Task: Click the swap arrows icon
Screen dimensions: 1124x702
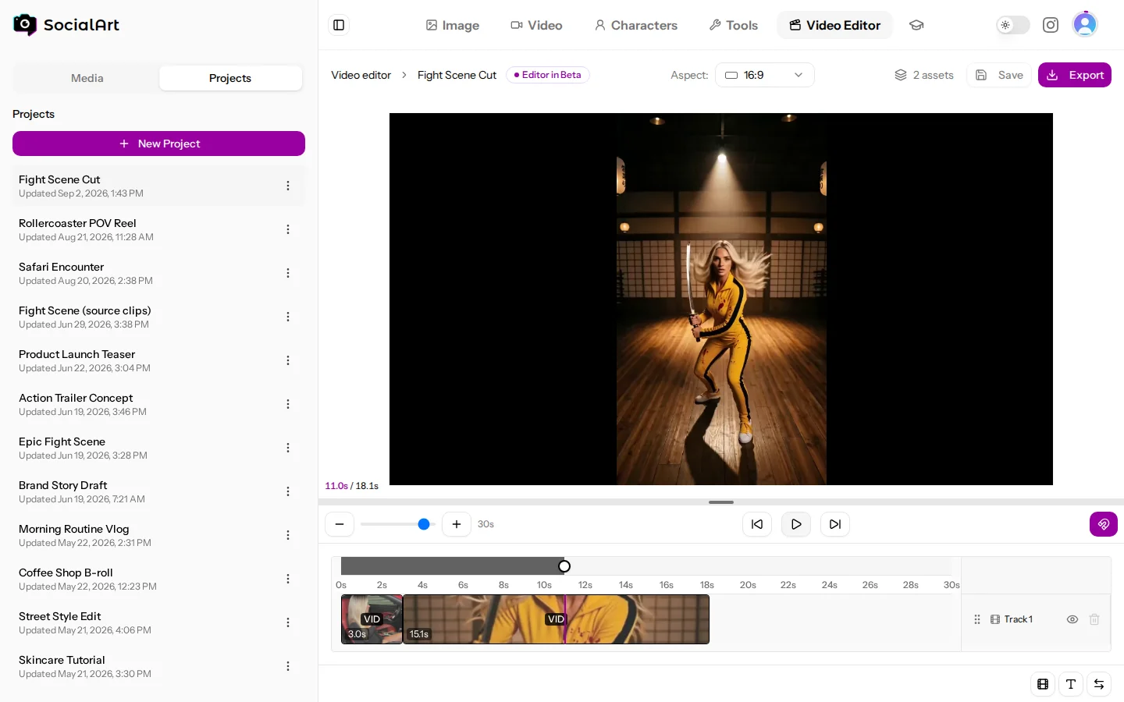Action: tap(1099, 684)
